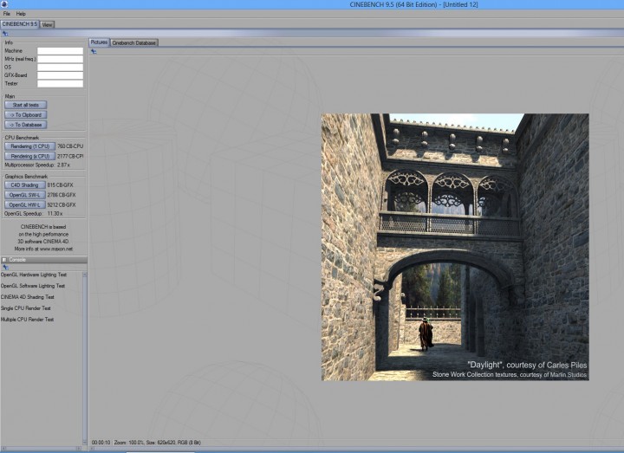This screenshot has width=624, height=453.
Task: Click the Start all tests button
Action: 26,105
